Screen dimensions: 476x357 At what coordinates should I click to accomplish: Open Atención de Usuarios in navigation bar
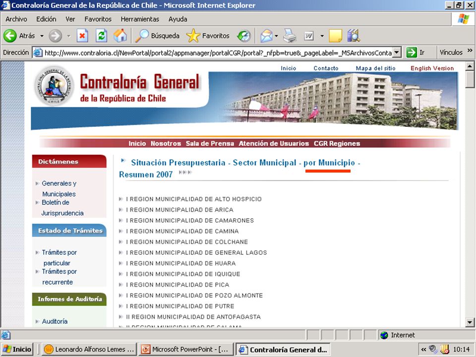[x=274, y=143]
